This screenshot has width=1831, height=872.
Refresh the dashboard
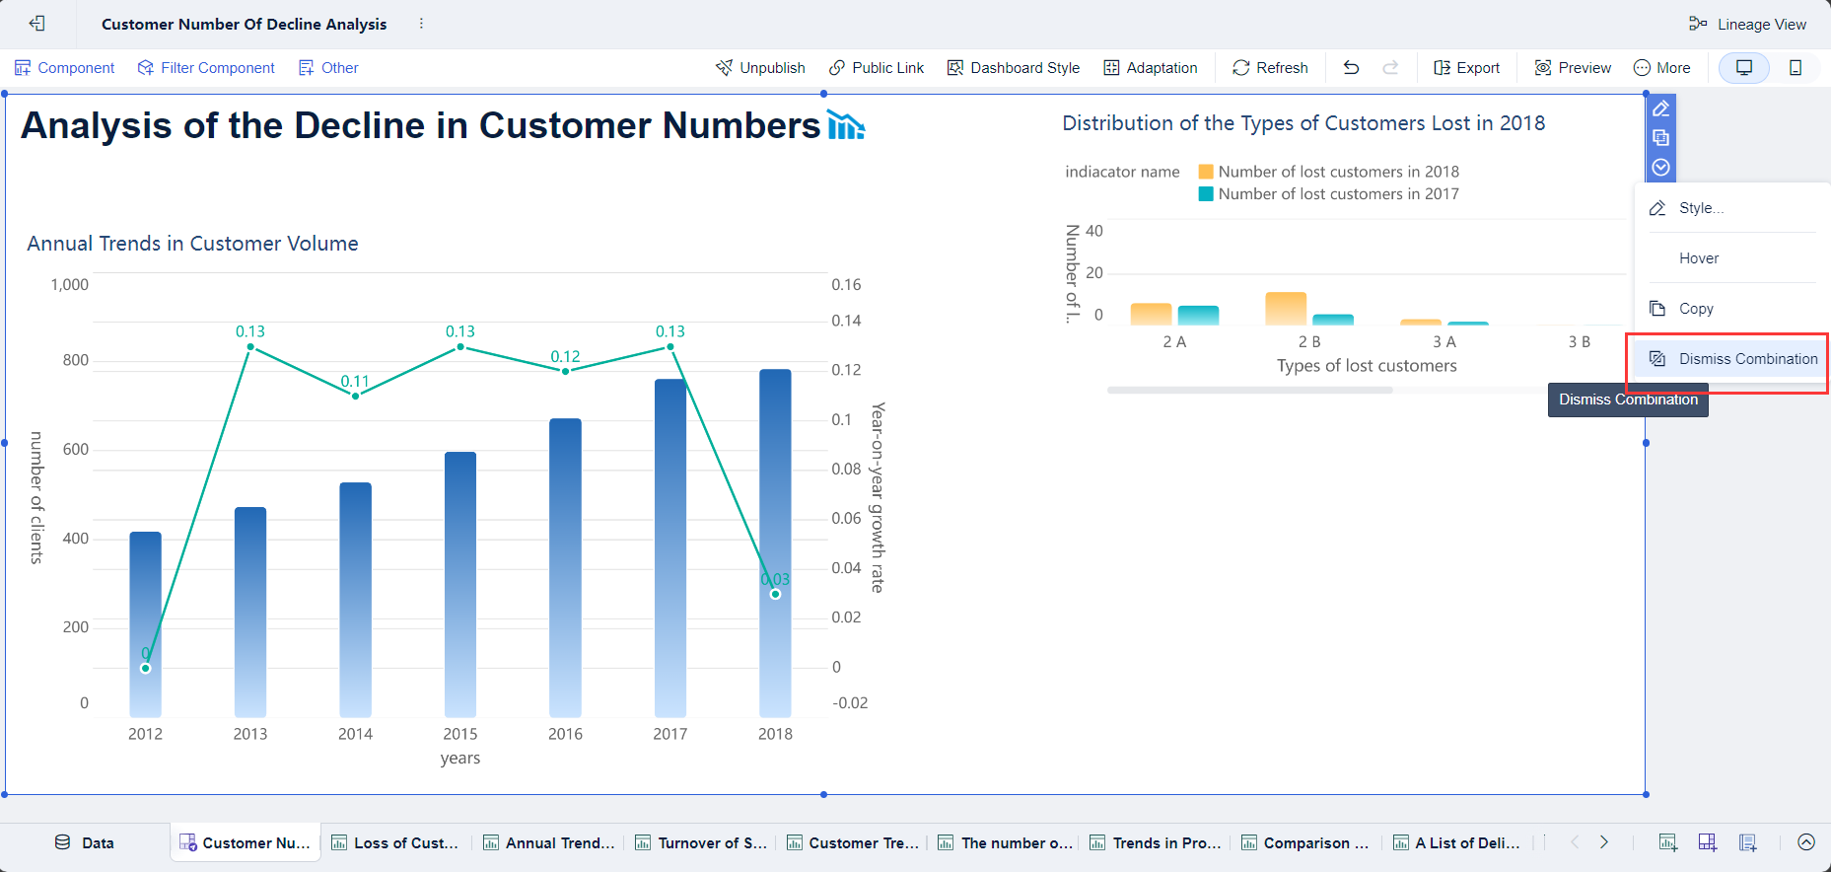[x=1270, y=68]
